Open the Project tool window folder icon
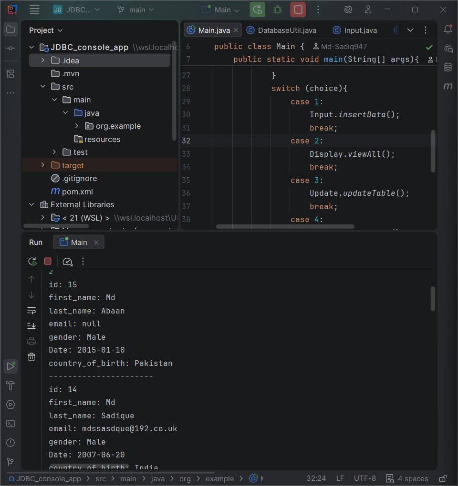 (10, 30)
